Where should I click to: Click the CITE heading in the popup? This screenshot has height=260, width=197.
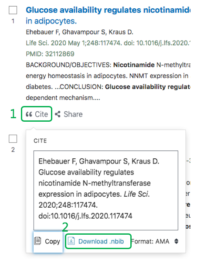40,141
